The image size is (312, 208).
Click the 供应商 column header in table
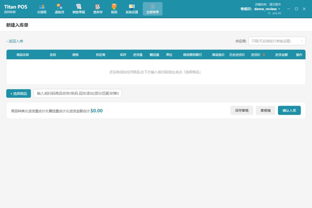coord(100,55)
